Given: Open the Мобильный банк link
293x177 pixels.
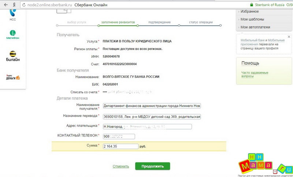Looking at the screenshot, I should (x=253, y=40).
